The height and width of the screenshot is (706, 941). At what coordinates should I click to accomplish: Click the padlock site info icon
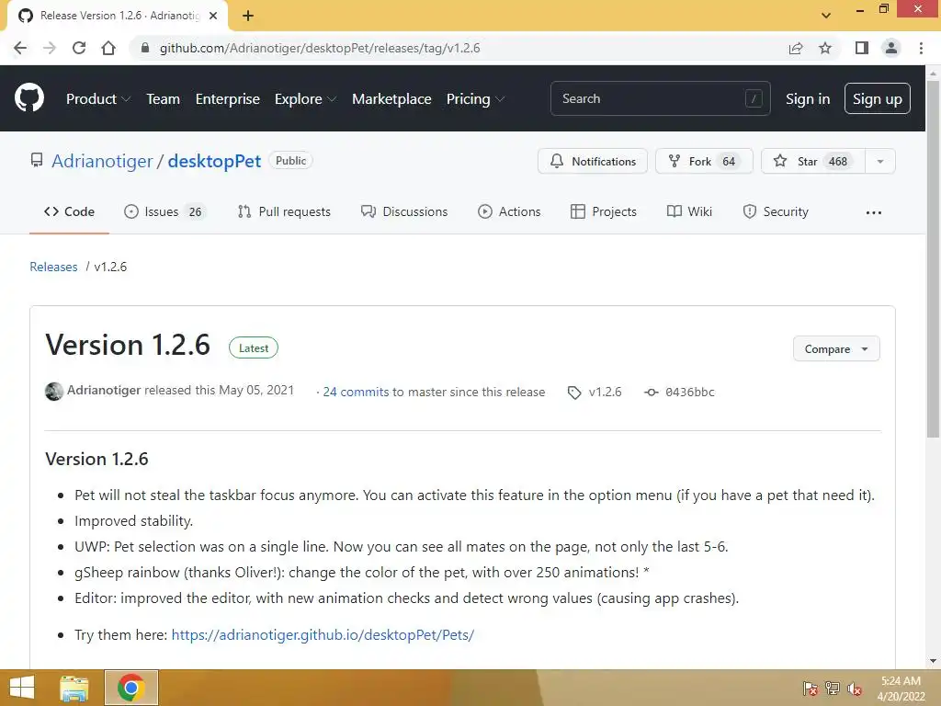click(x=144, y=48)
